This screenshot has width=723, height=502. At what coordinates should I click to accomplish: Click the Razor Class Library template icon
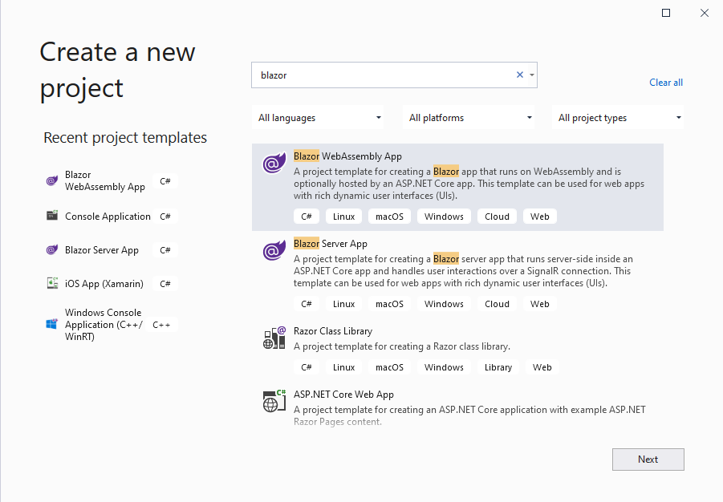[274, 338]
